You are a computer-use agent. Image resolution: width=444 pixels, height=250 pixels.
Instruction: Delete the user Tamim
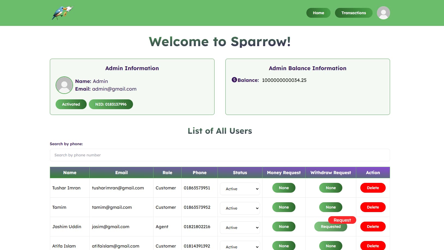coord(373,207)
